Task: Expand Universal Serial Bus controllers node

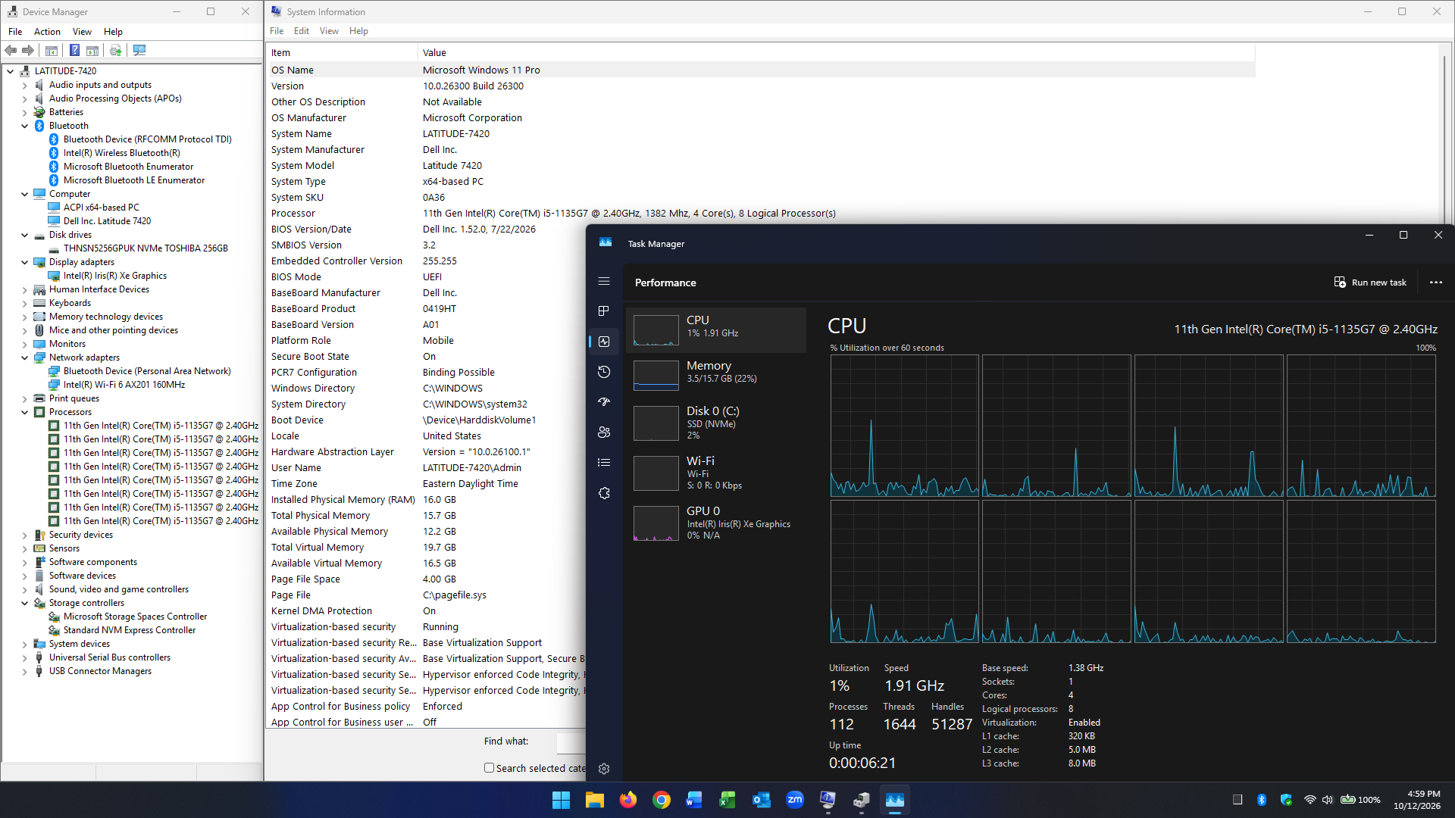Action: pos(25,657)
